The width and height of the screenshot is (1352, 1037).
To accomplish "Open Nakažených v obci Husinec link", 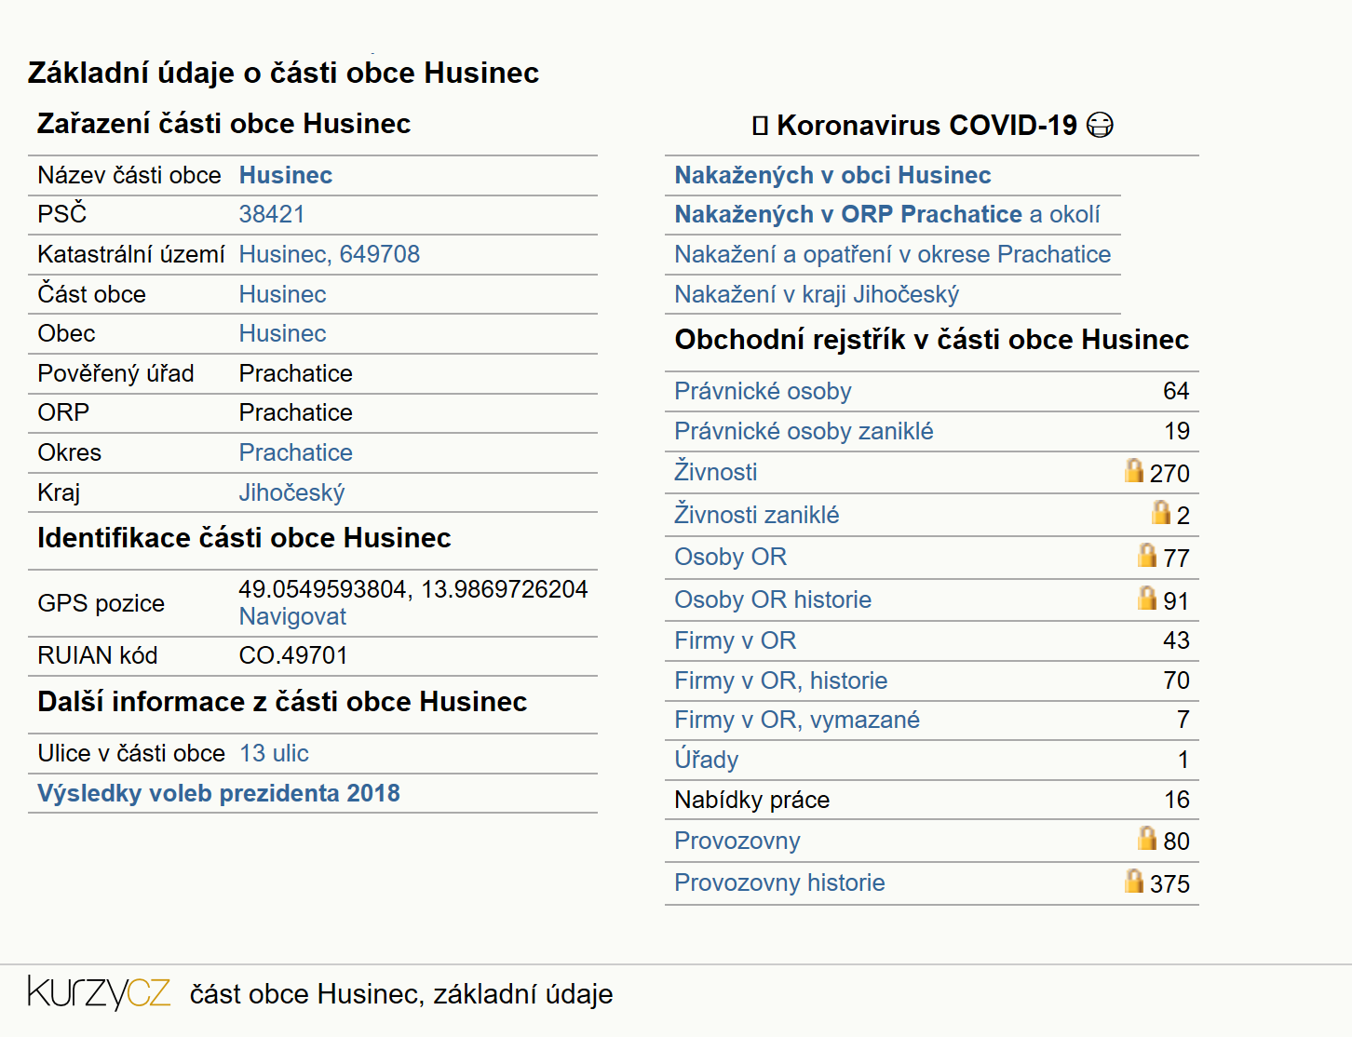I will (x=832, y=175).
